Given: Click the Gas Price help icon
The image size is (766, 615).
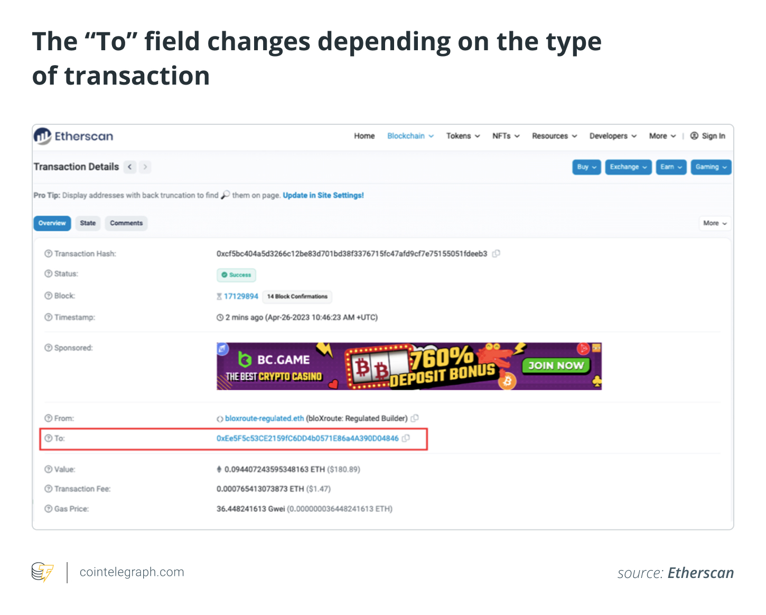Looking at the screenshot, I should click(49, 509).
